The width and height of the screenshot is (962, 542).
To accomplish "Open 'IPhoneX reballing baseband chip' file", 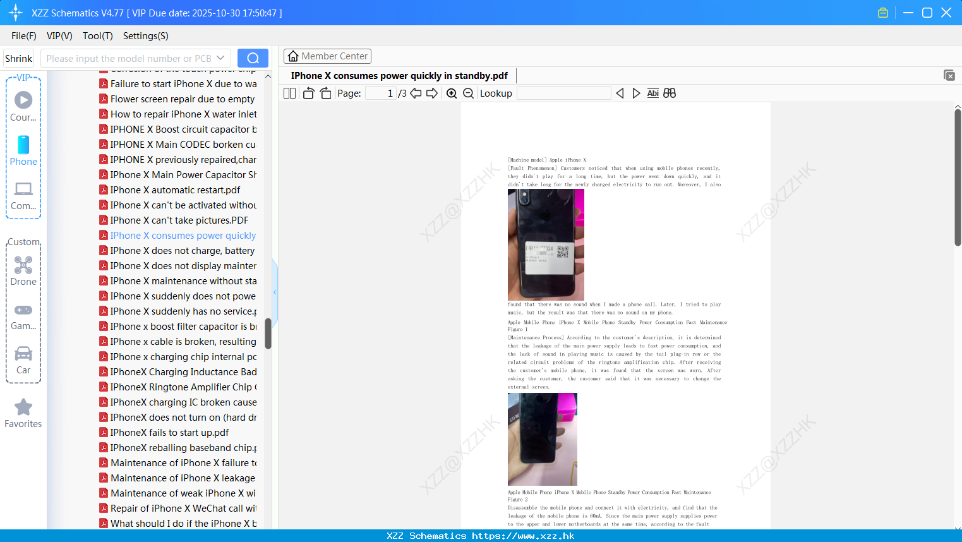I will click(178, 448).
